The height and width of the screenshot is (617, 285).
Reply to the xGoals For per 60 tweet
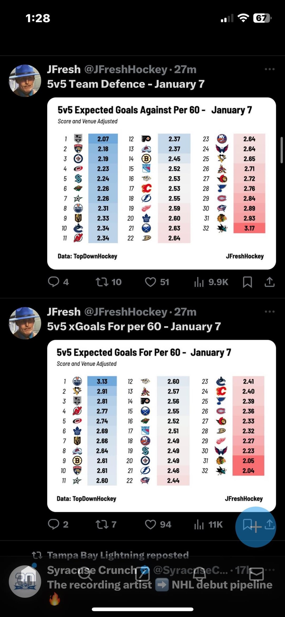point(54,524)
